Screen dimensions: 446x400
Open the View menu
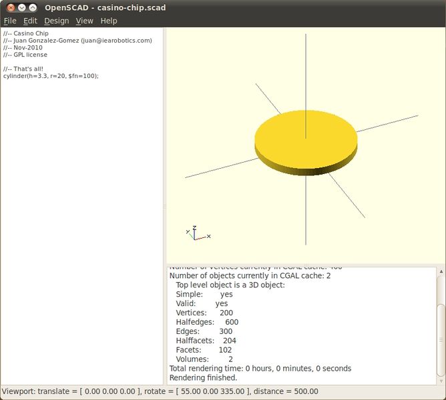(x=84, y=21)
